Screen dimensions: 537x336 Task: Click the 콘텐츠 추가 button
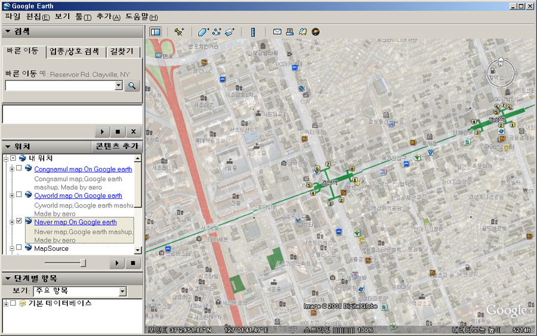click(x=117, y=147)
